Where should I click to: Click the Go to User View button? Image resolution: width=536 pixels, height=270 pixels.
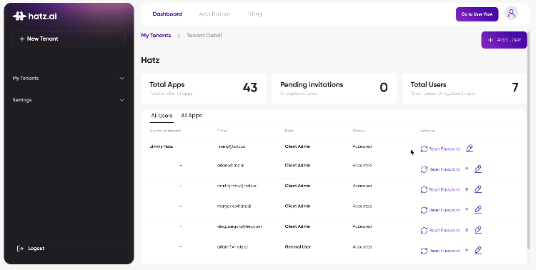pyautogui.click(x=477, y=14)
